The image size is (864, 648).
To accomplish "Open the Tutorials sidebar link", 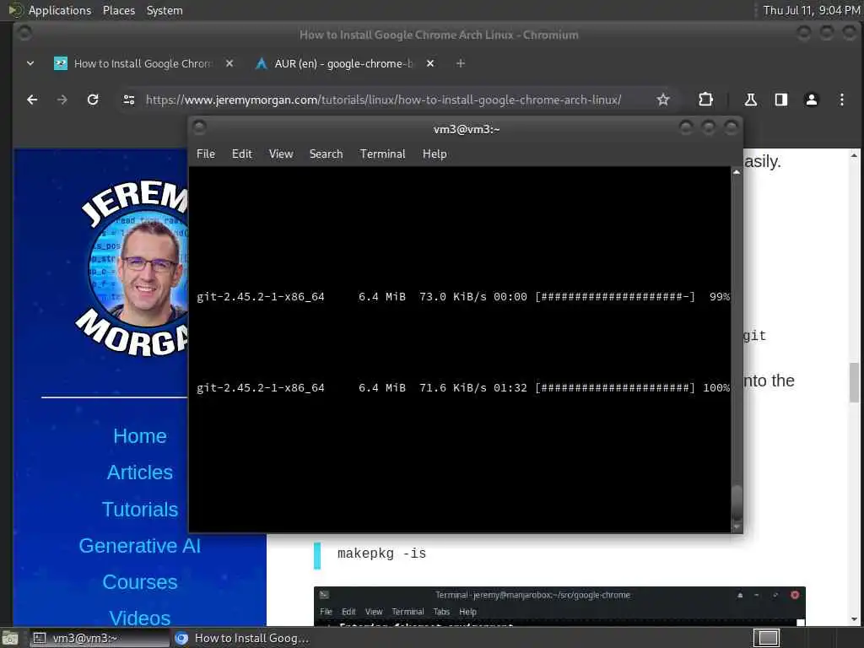I will (140, 510).
